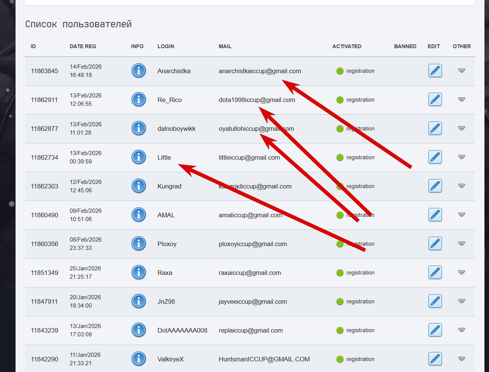The image size is (489, 372).
Task: Expand other options for dalnoboywikk
Action: point(462,128)
